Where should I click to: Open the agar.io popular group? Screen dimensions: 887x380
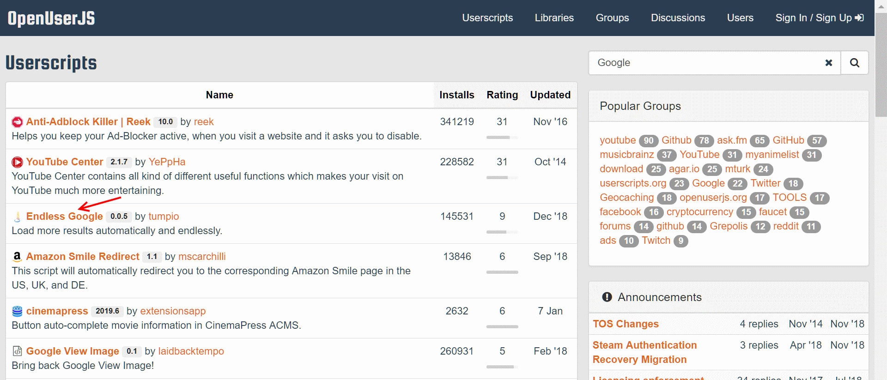pyautogui.click(x=684, y=169)
